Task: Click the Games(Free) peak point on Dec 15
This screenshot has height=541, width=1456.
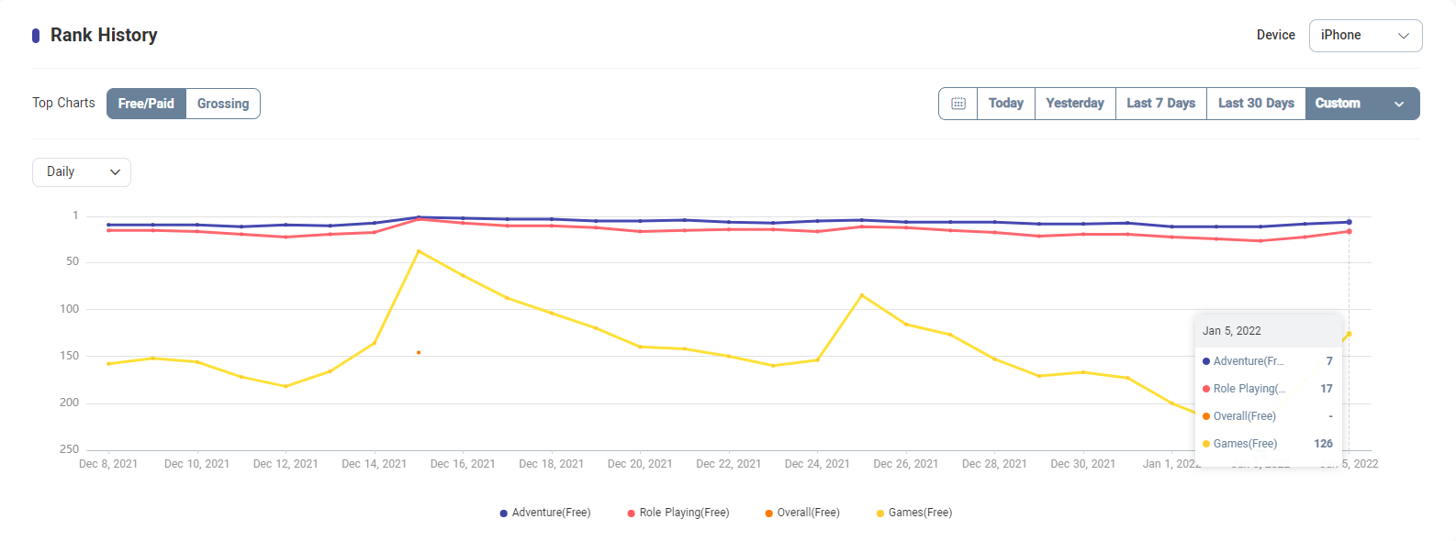Action: tap(419, 251)
